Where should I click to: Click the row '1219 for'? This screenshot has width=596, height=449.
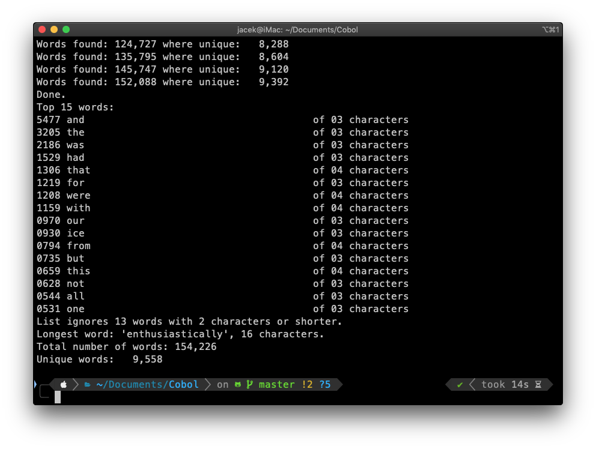222,182
